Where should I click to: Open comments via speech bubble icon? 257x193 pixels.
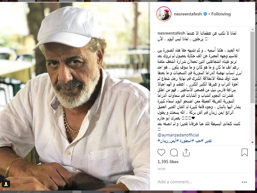[174, 153]
